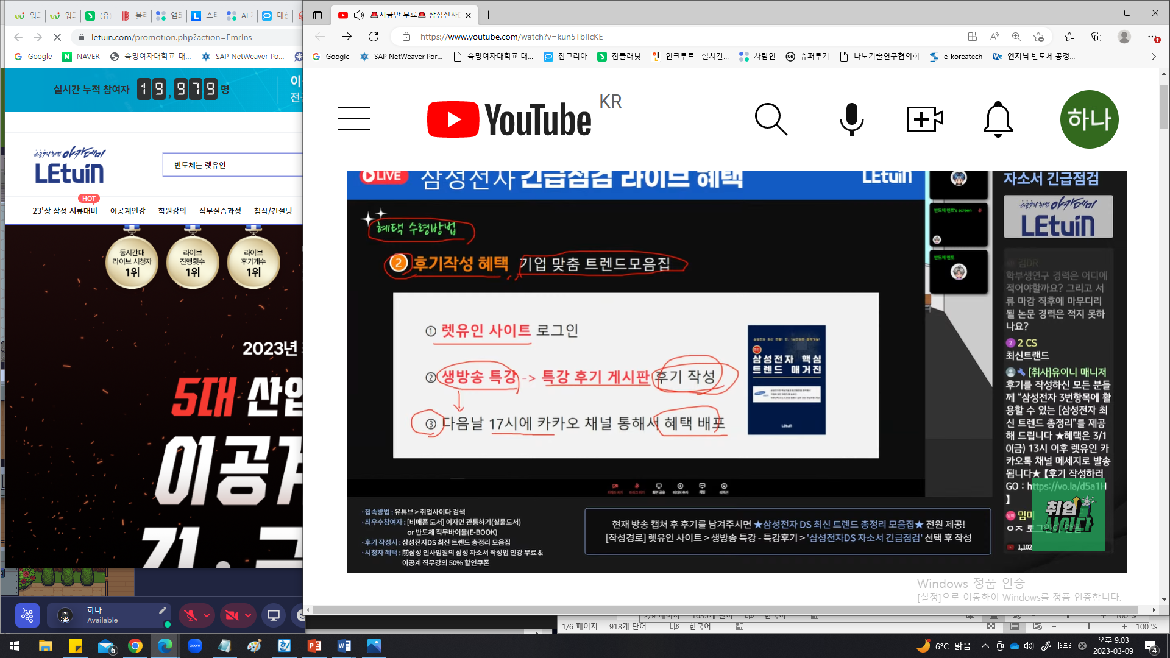Switch Word to Read Mode view
This screenshot has width=1170, height=658.
point(991,626)
